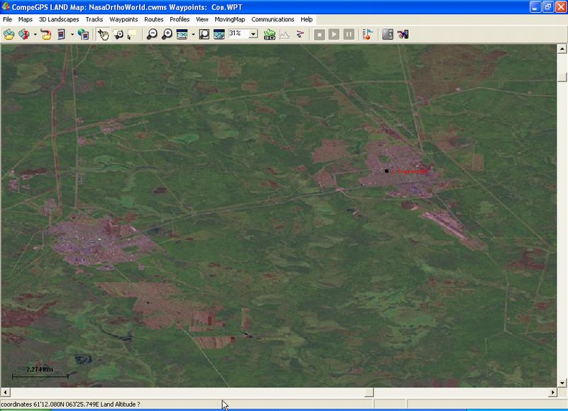The image size is (568, 411).
Task: Click the zoom in magnifier
Action: pyautogui.click(x=167, y=34)
